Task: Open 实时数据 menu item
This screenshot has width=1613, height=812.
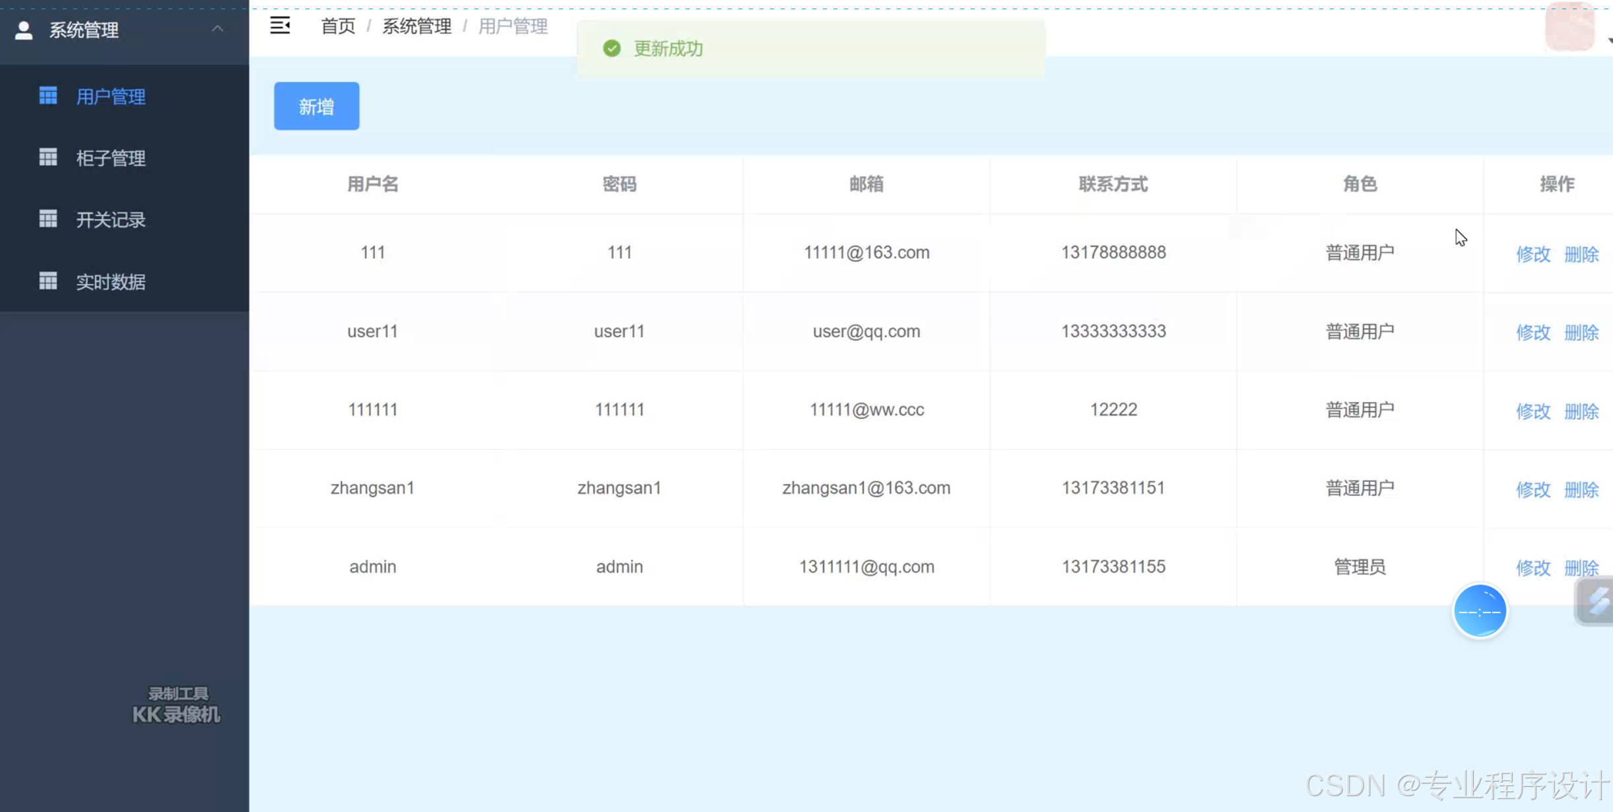Action: (110, 282)
